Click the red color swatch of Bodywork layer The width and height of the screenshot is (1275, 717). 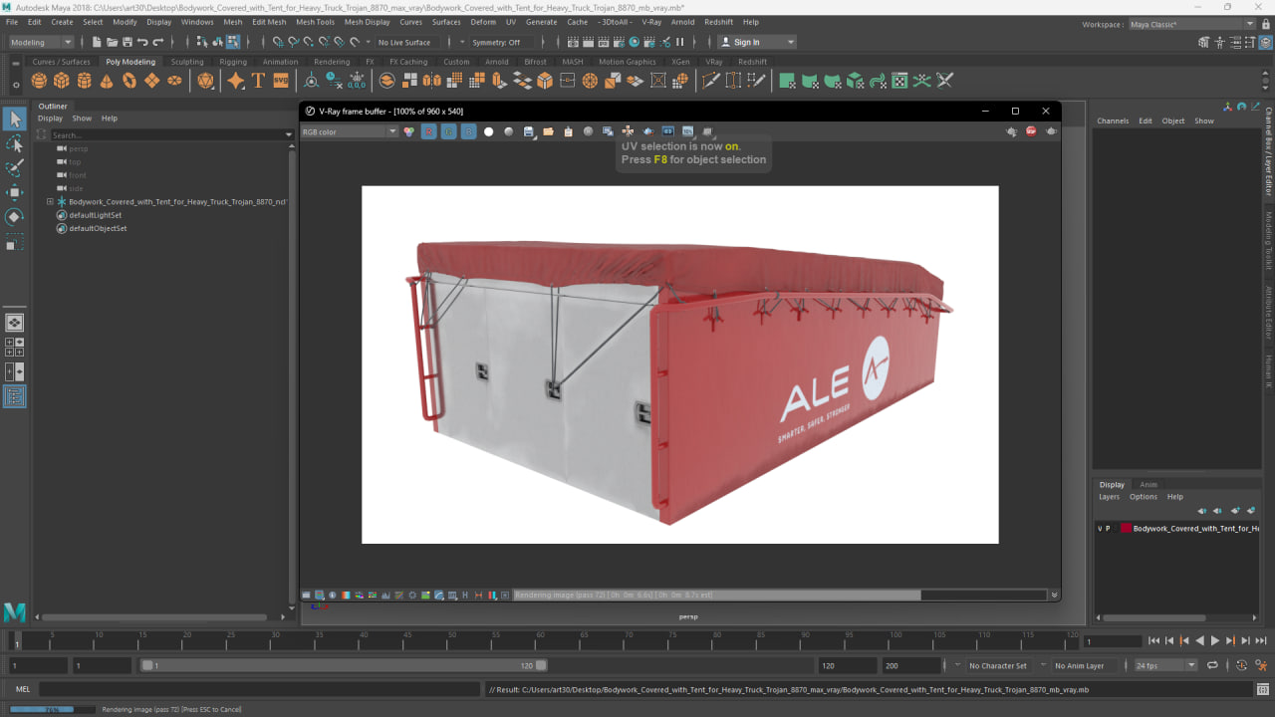1125,529
